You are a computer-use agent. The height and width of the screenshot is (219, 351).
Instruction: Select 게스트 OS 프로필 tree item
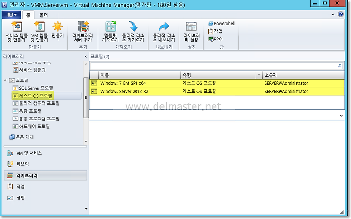33,96
